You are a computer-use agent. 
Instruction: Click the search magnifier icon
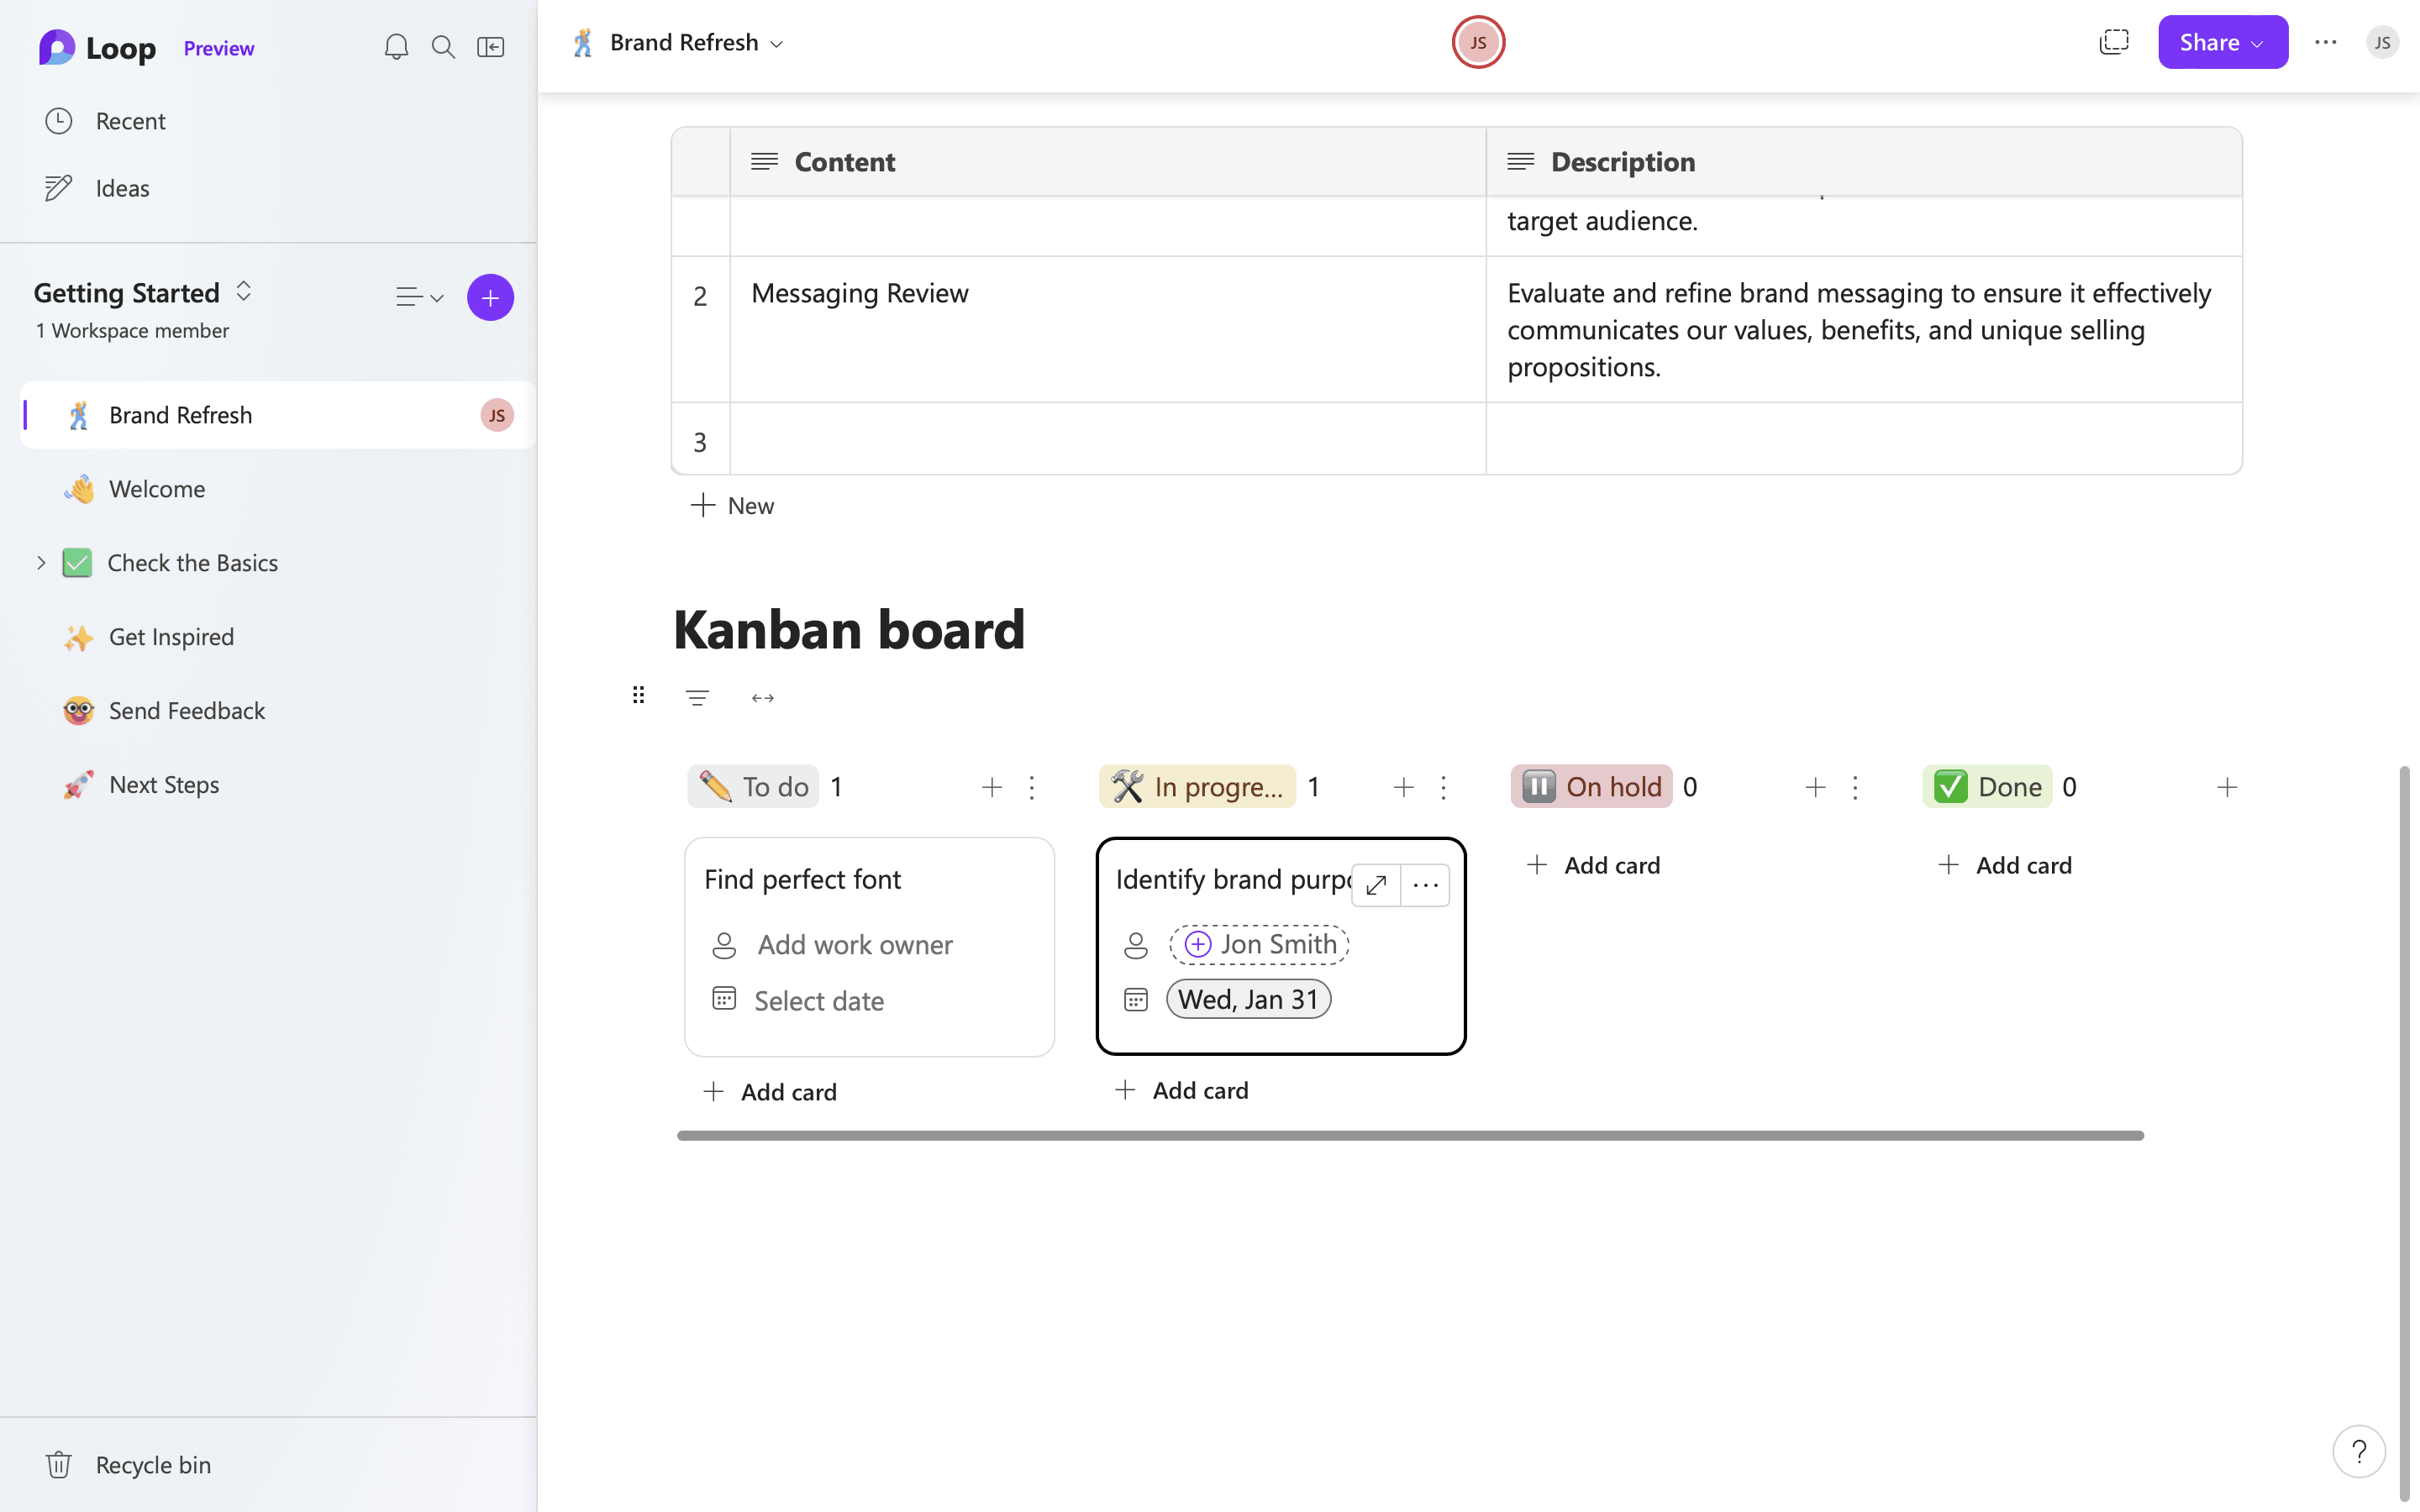point(443,47)
